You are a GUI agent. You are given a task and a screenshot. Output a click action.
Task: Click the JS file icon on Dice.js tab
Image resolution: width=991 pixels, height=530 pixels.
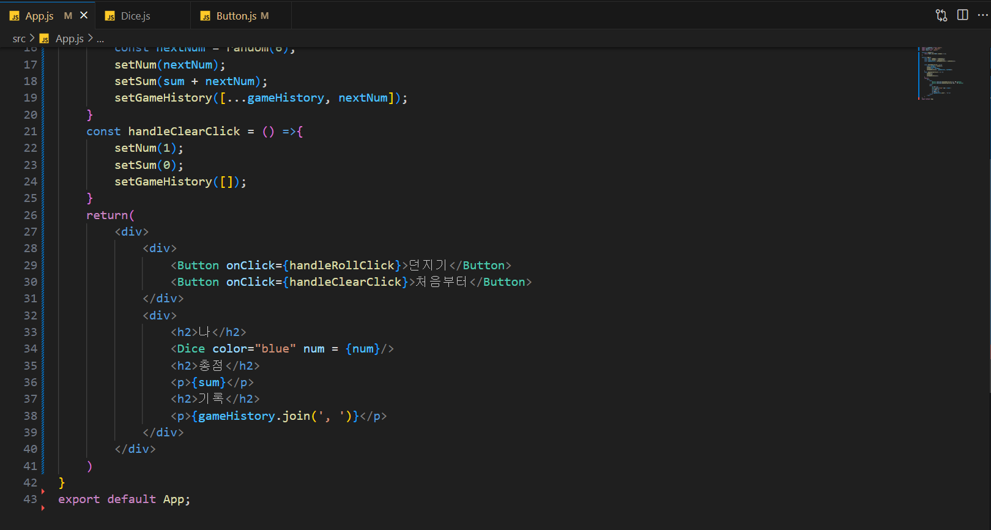[x=110, y=17]
